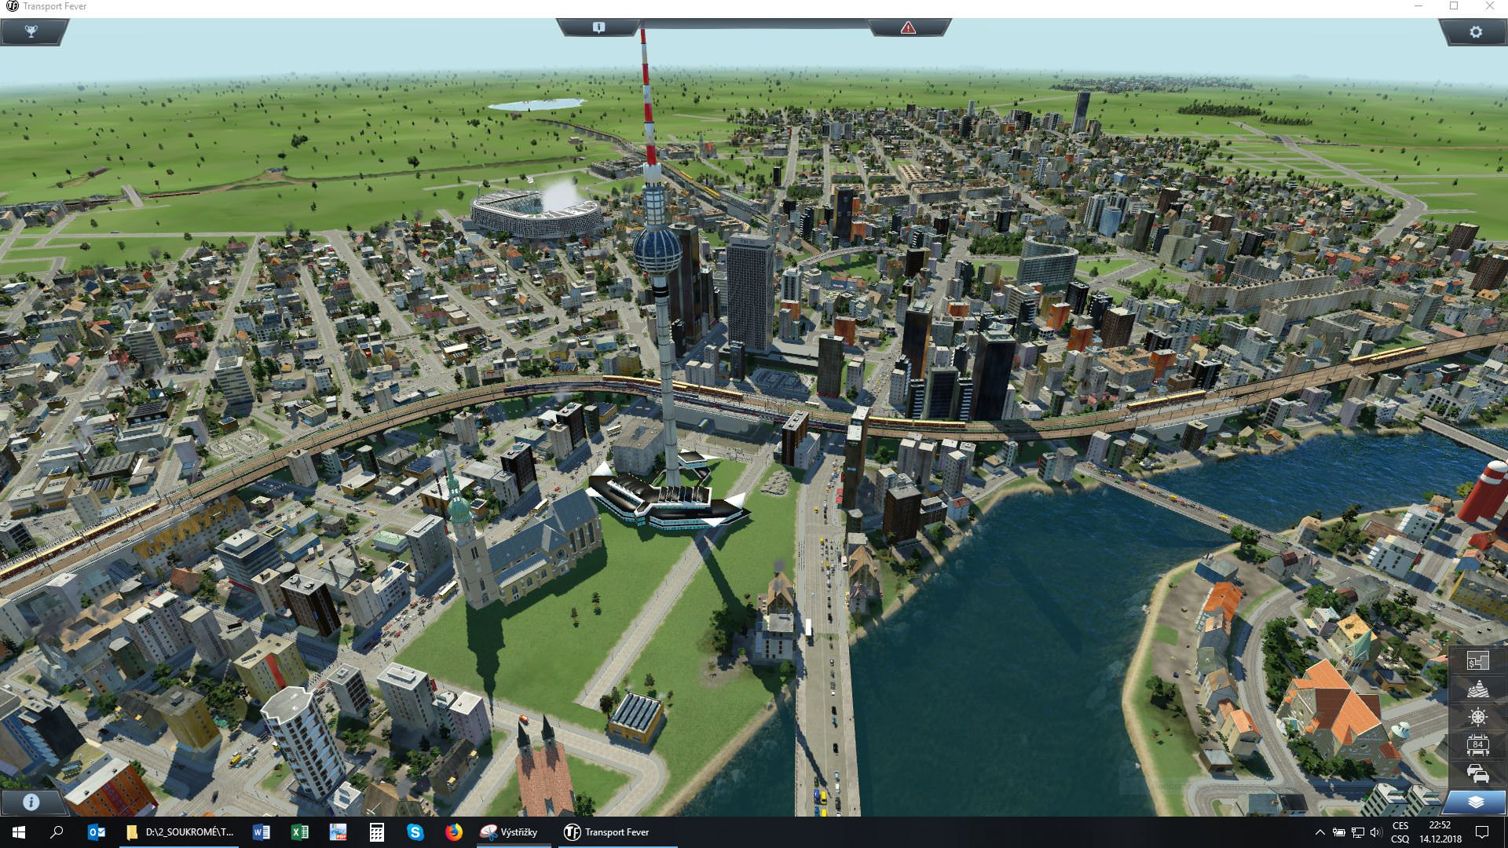The height and width of the screenshot is (848, 1508).
Task: Toggle the track speed limit layer
Action: [1477, 745]
